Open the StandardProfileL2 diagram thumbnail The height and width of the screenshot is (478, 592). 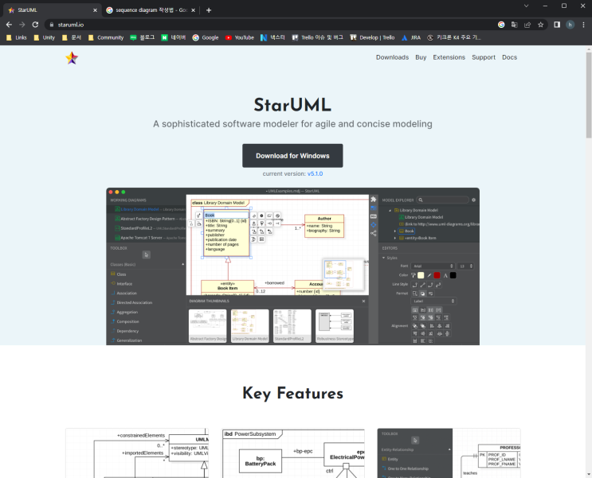[292, 326]
